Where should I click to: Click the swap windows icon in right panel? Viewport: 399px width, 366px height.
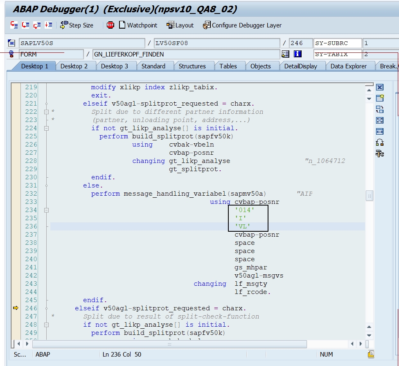click(380, 109)
